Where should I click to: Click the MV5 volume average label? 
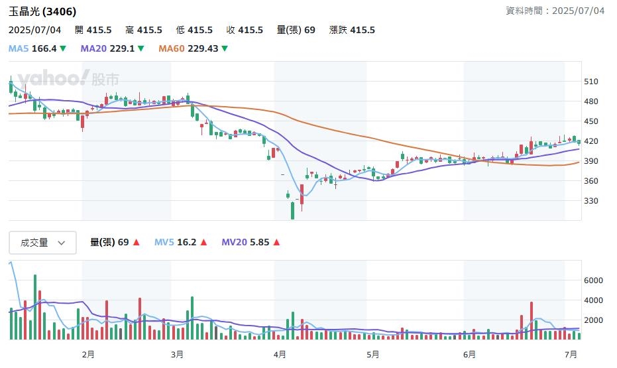(164, 242)
